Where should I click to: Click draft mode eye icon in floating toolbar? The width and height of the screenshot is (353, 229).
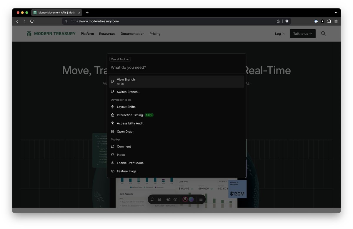tap(175, 199)
